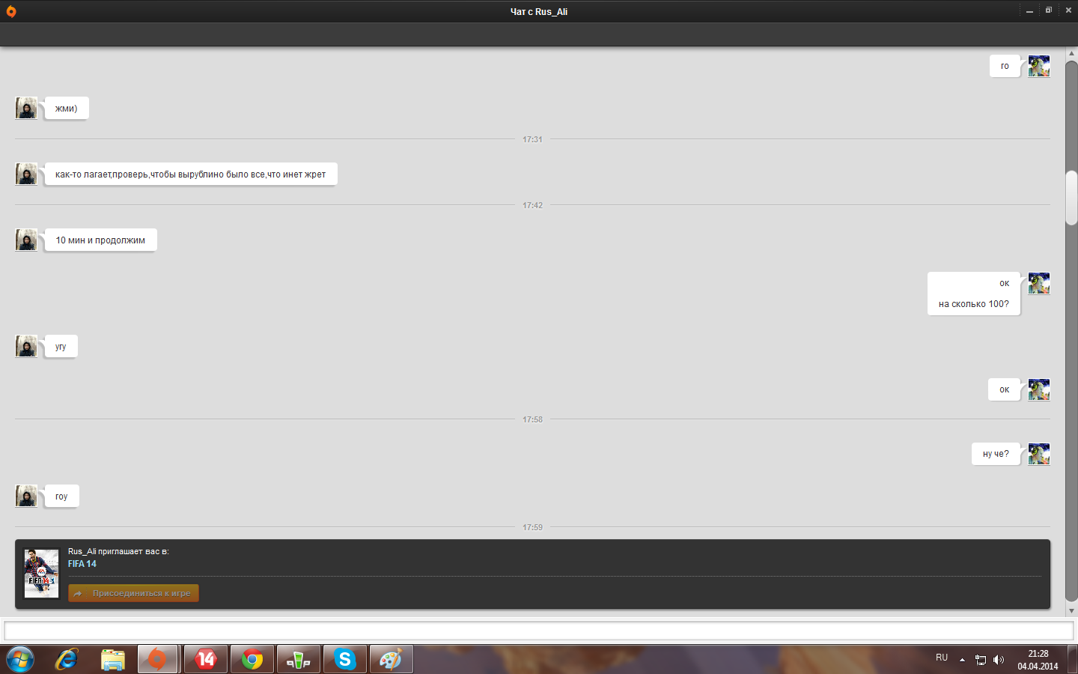Click the 17:58 timestamp label
The width and height of the screenshot is (1078, 674).
[x=532, y=419]
